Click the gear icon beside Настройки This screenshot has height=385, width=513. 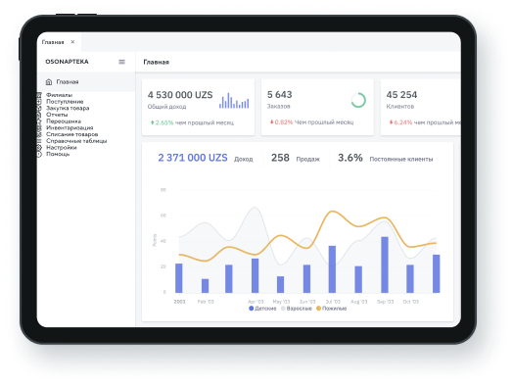39,148
